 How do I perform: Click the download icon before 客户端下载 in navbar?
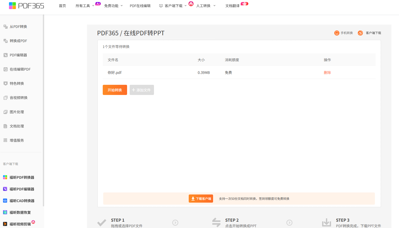[x=161, y=6]
